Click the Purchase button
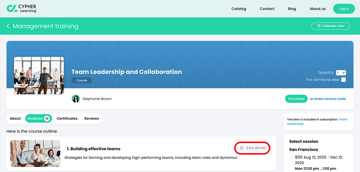The width and height of the screenshot is (360, 172). click(296, 99)
